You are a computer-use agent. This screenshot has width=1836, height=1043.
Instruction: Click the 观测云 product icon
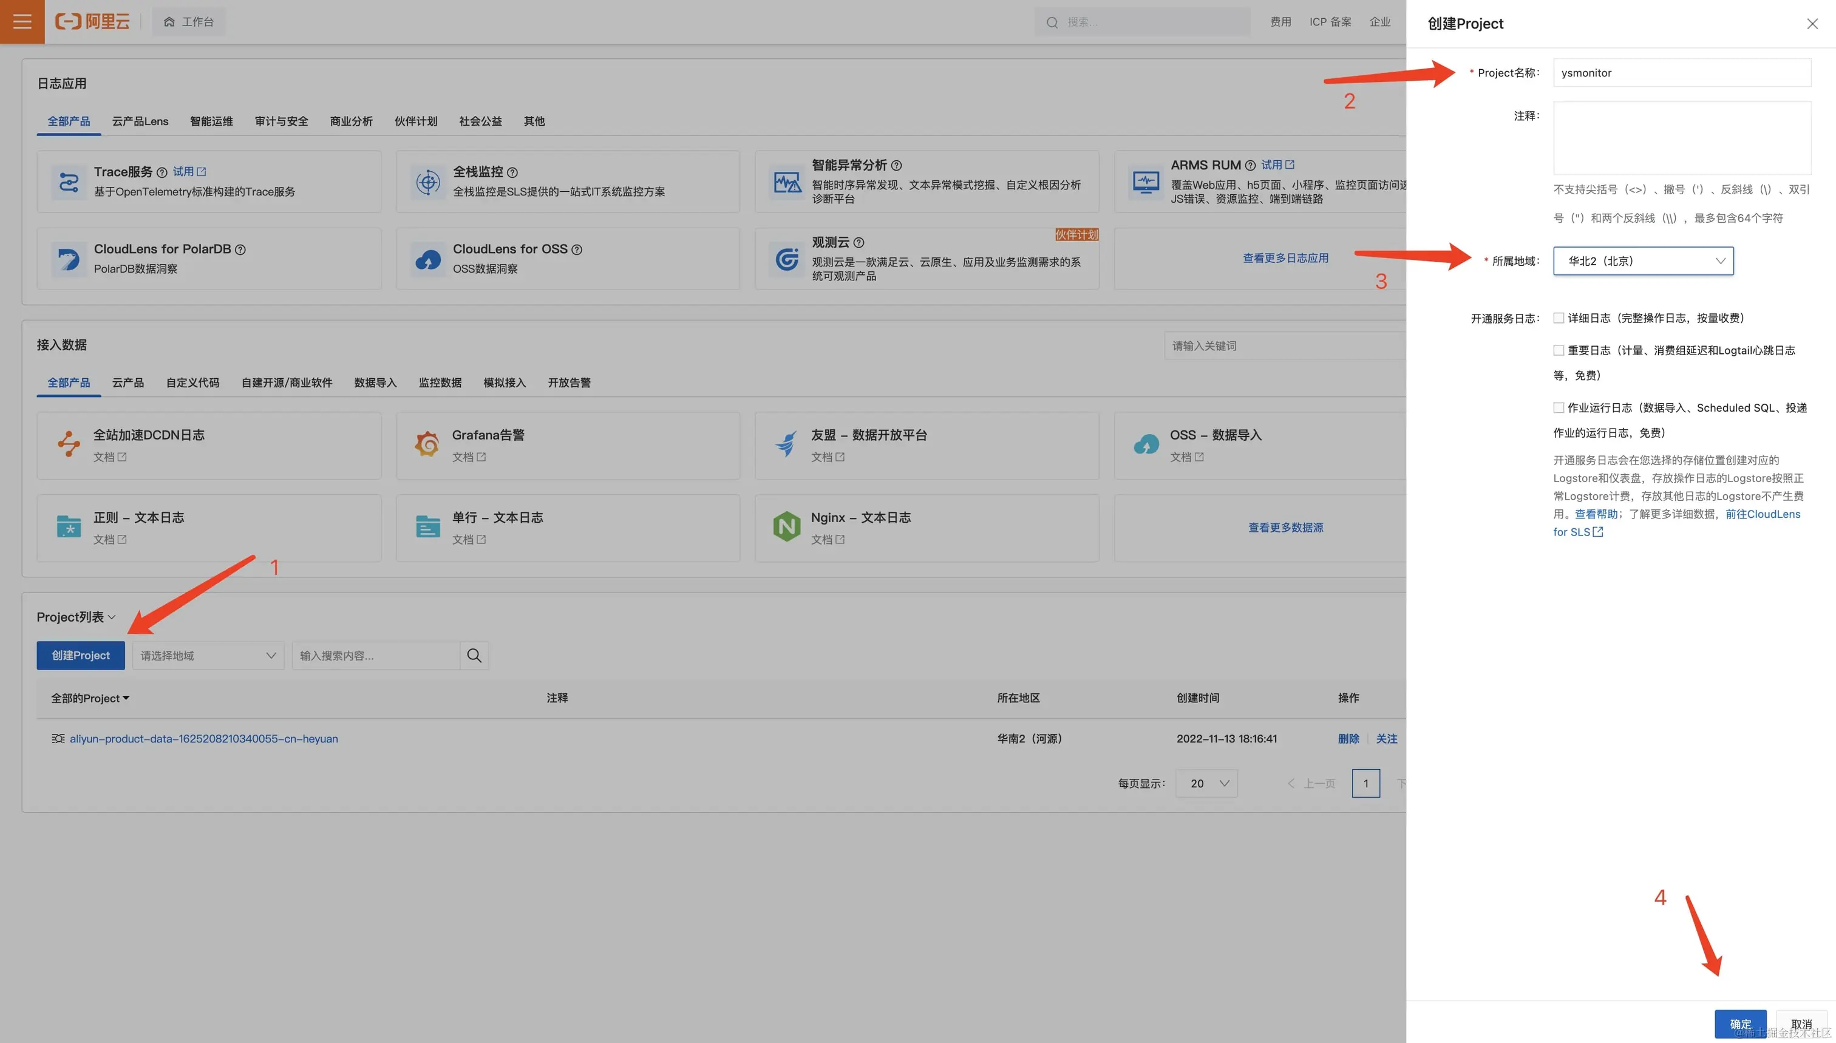pyautogui.click(x=786, y=259)
